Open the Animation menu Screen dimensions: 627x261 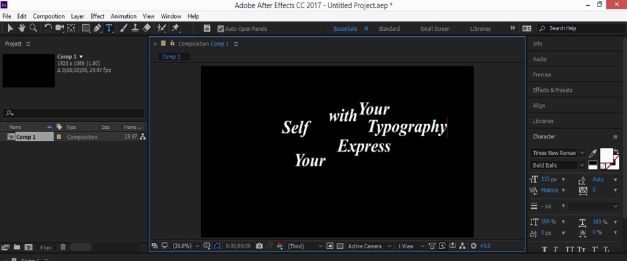click(124, 16)
